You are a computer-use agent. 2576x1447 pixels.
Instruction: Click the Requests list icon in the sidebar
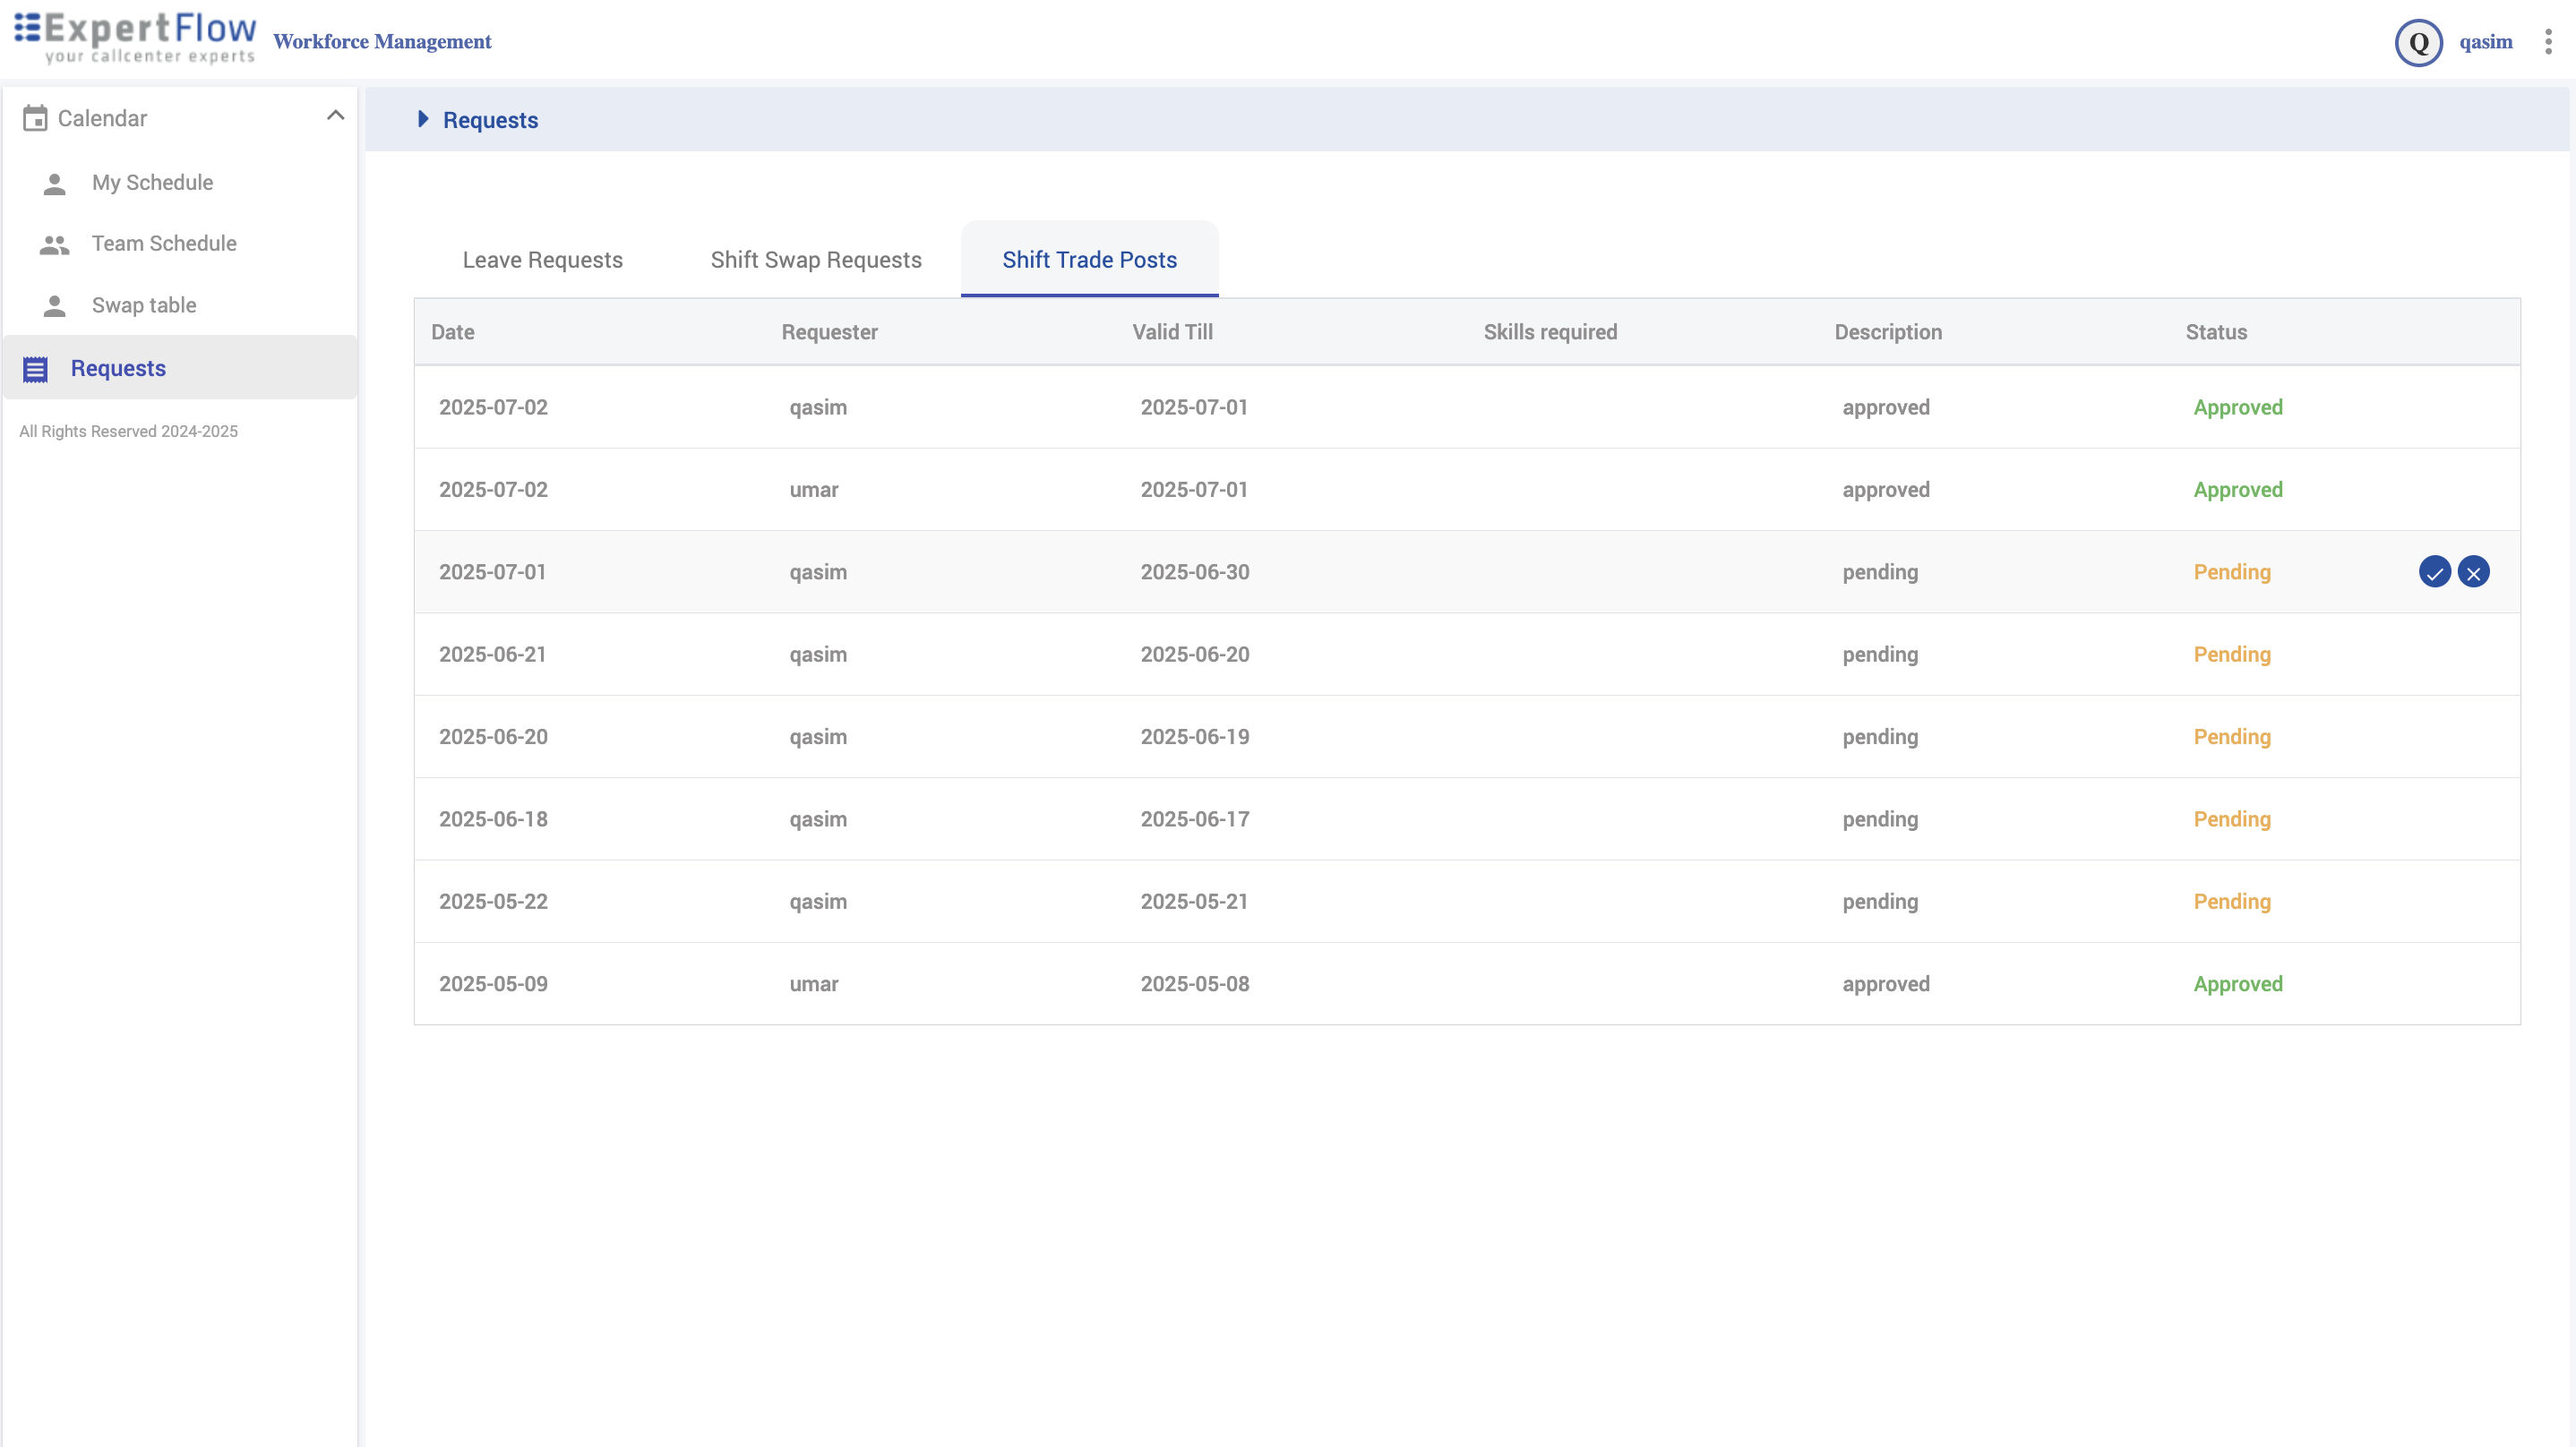pos(35,369)
